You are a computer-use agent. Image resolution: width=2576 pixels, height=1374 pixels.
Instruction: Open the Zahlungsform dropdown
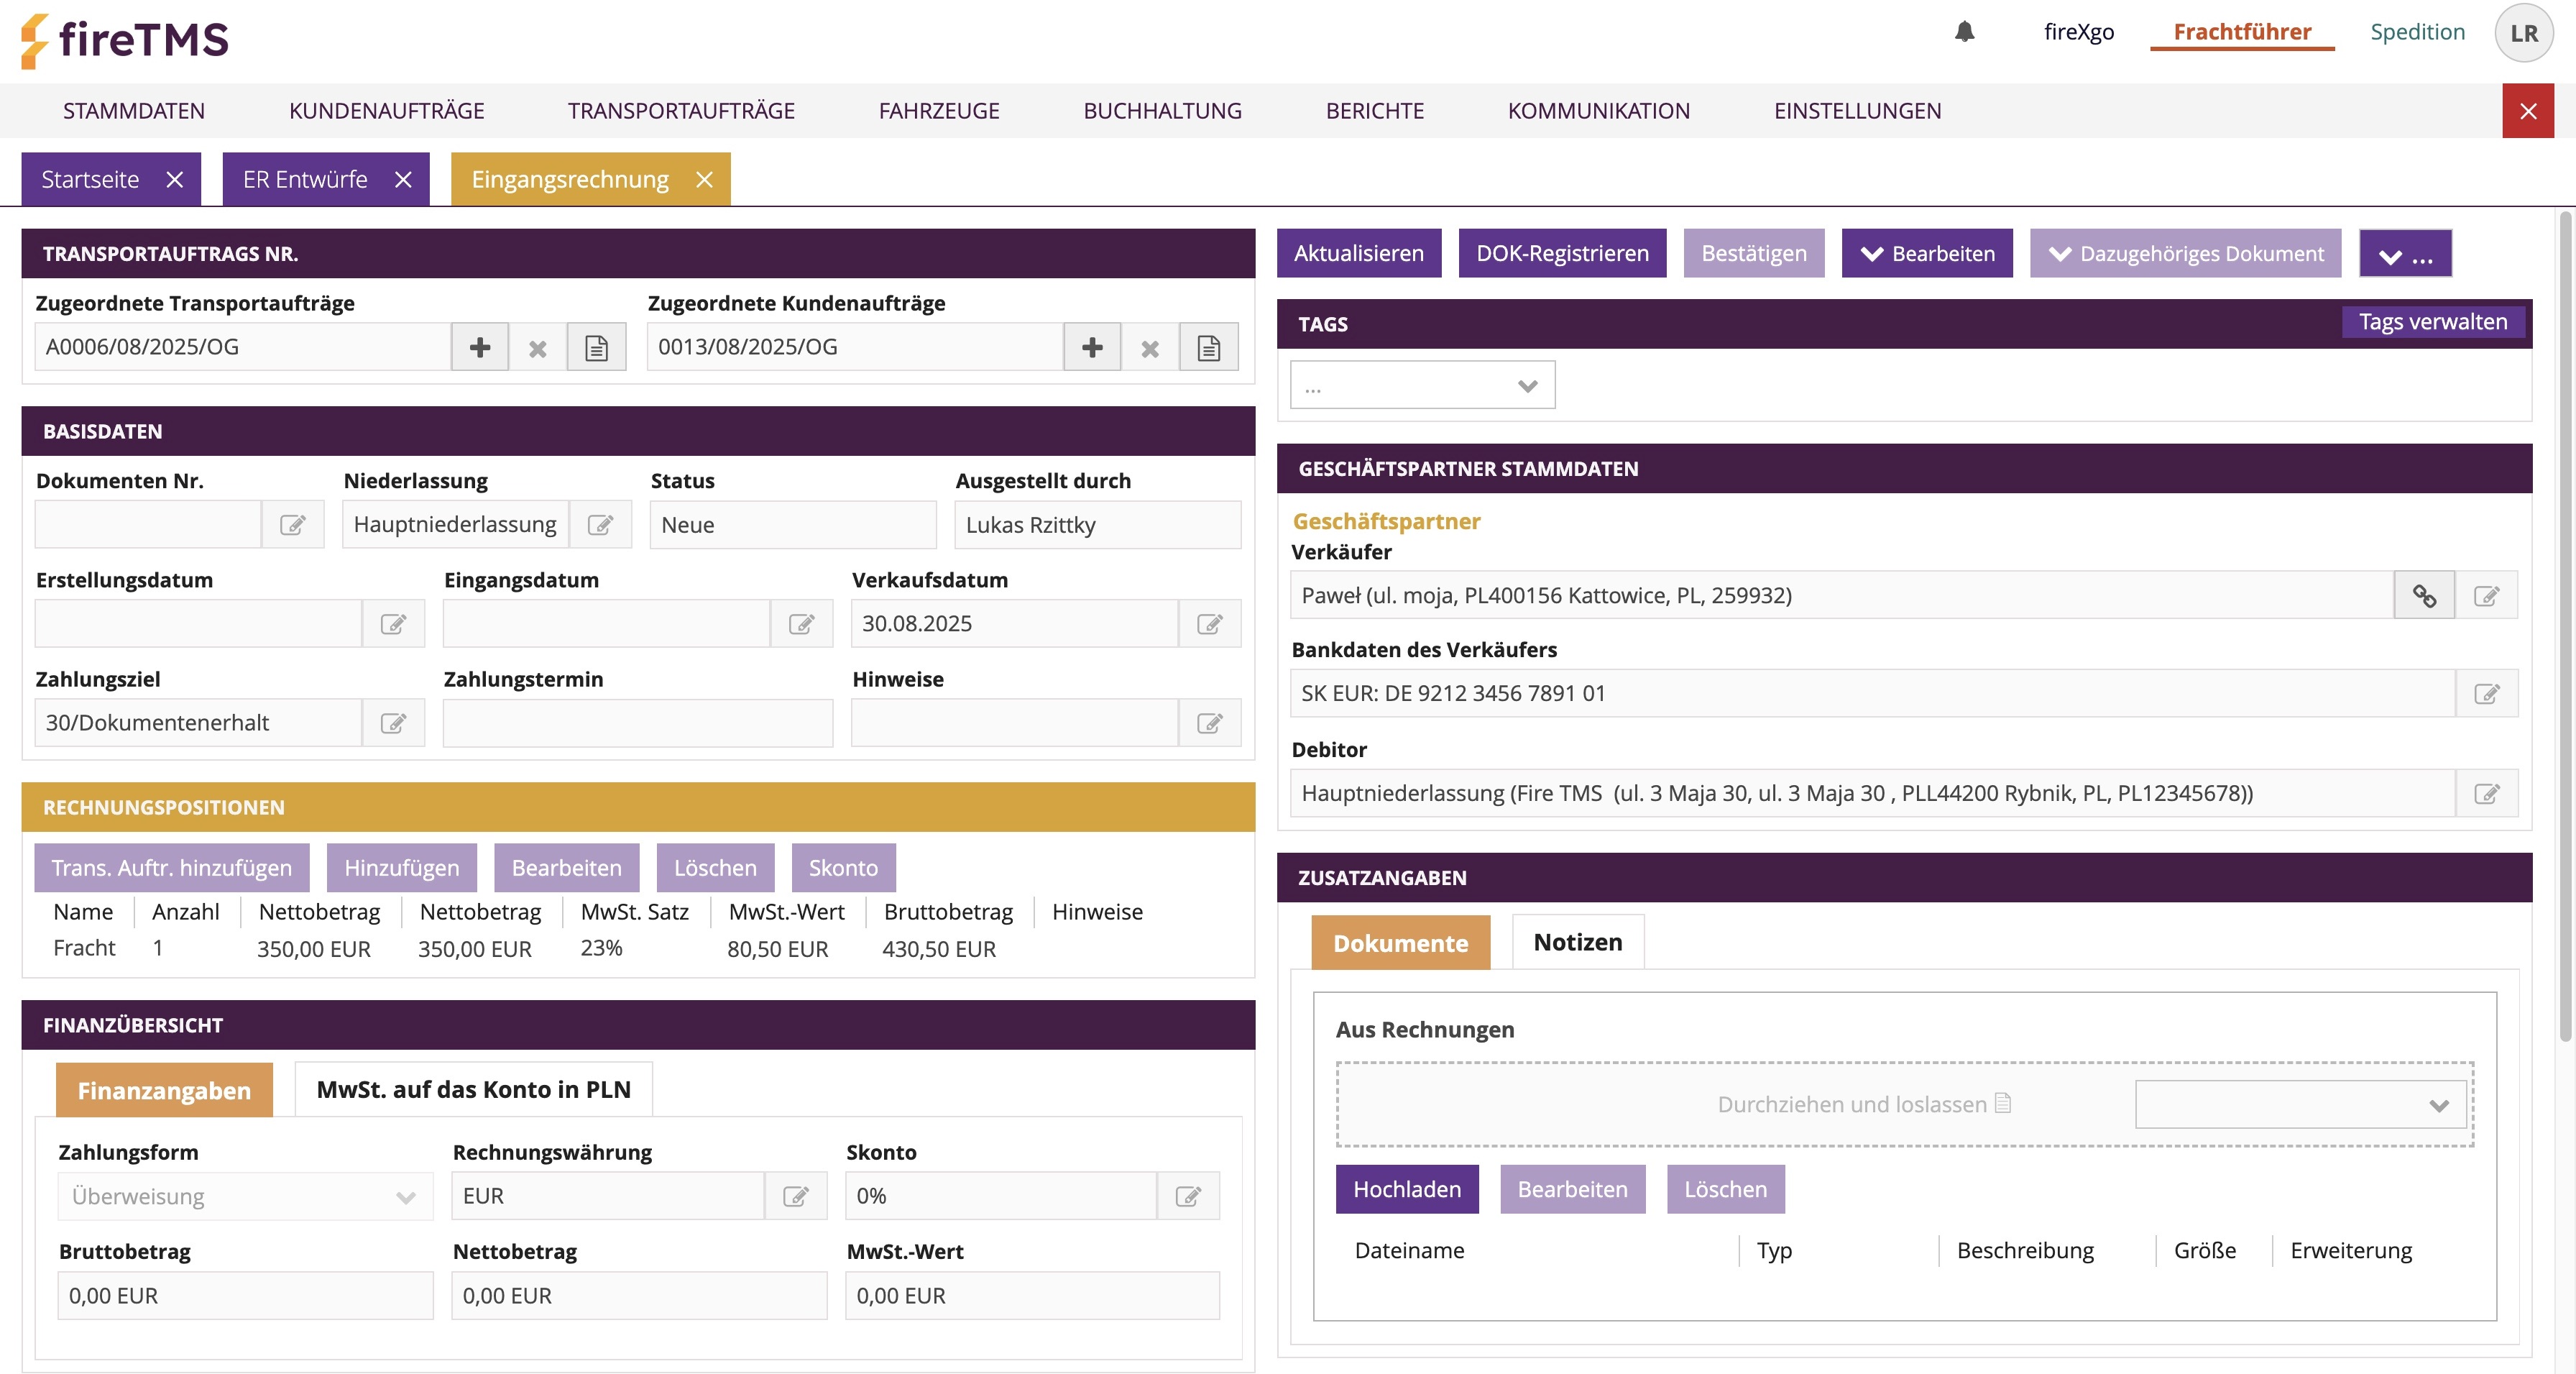coord(245,1196)
